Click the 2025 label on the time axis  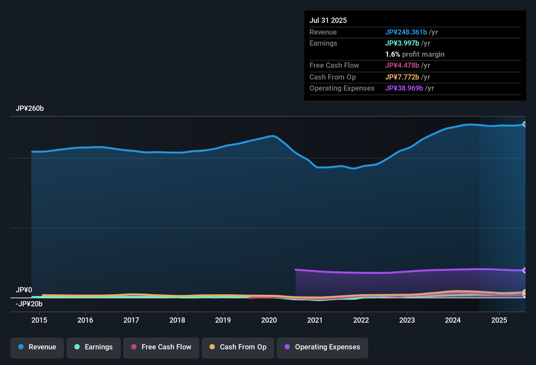point(499,320)
